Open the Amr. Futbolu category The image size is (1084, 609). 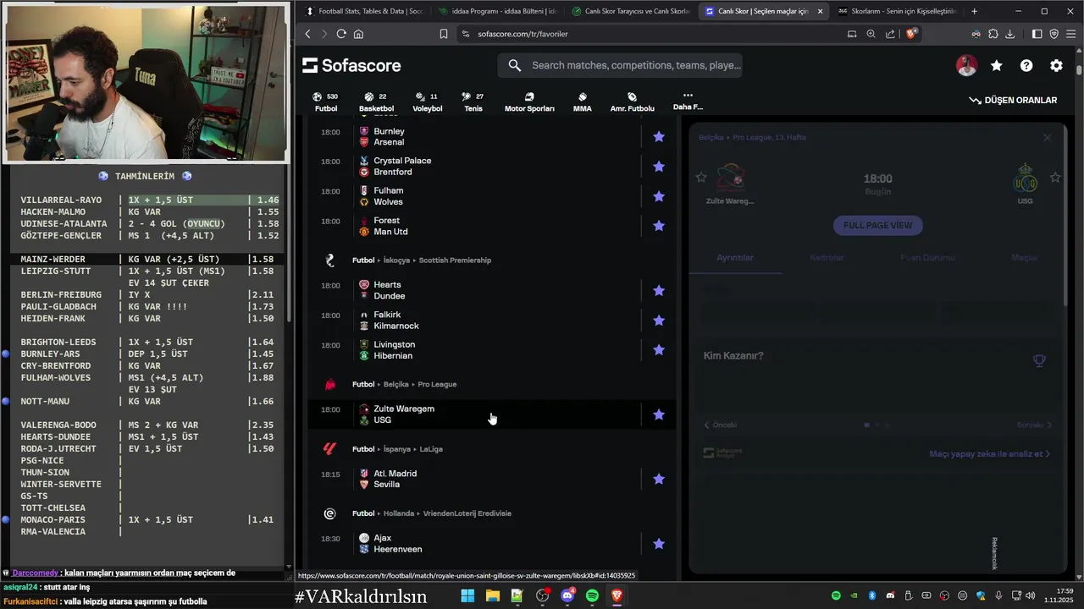coord(632,102)
